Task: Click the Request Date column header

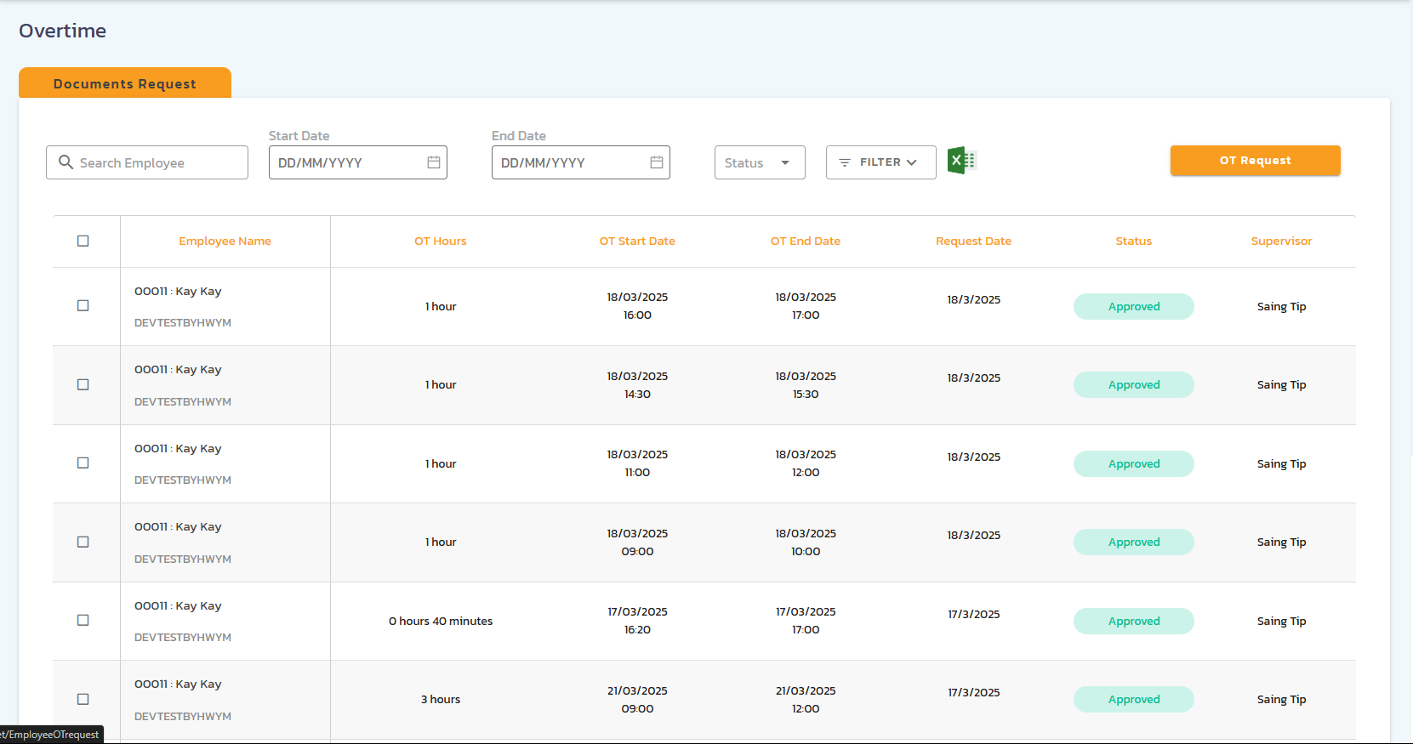Action: click(973, 241)
